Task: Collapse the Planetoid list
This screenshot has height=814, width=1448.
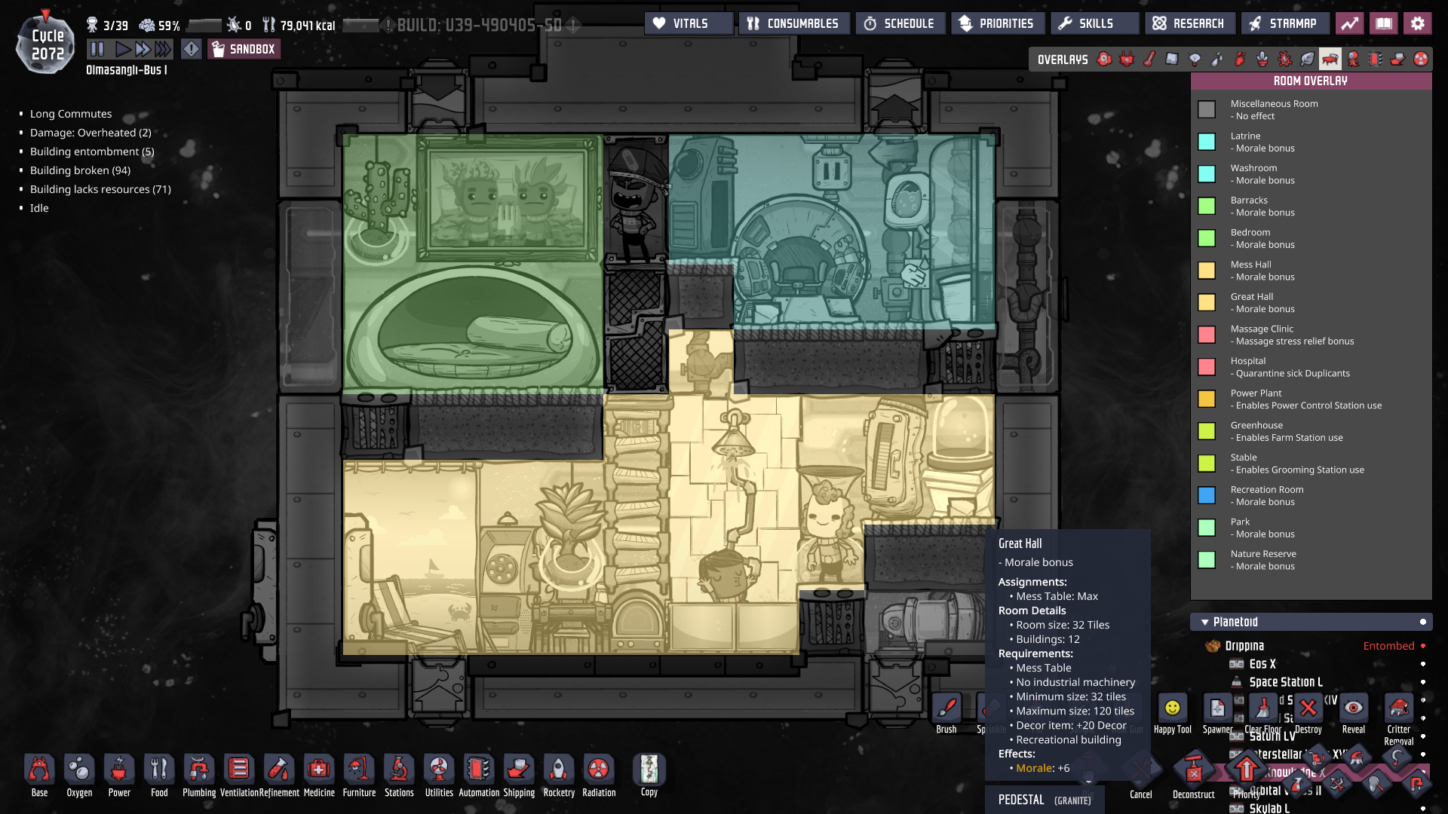Action: (x=1205, y=623)
